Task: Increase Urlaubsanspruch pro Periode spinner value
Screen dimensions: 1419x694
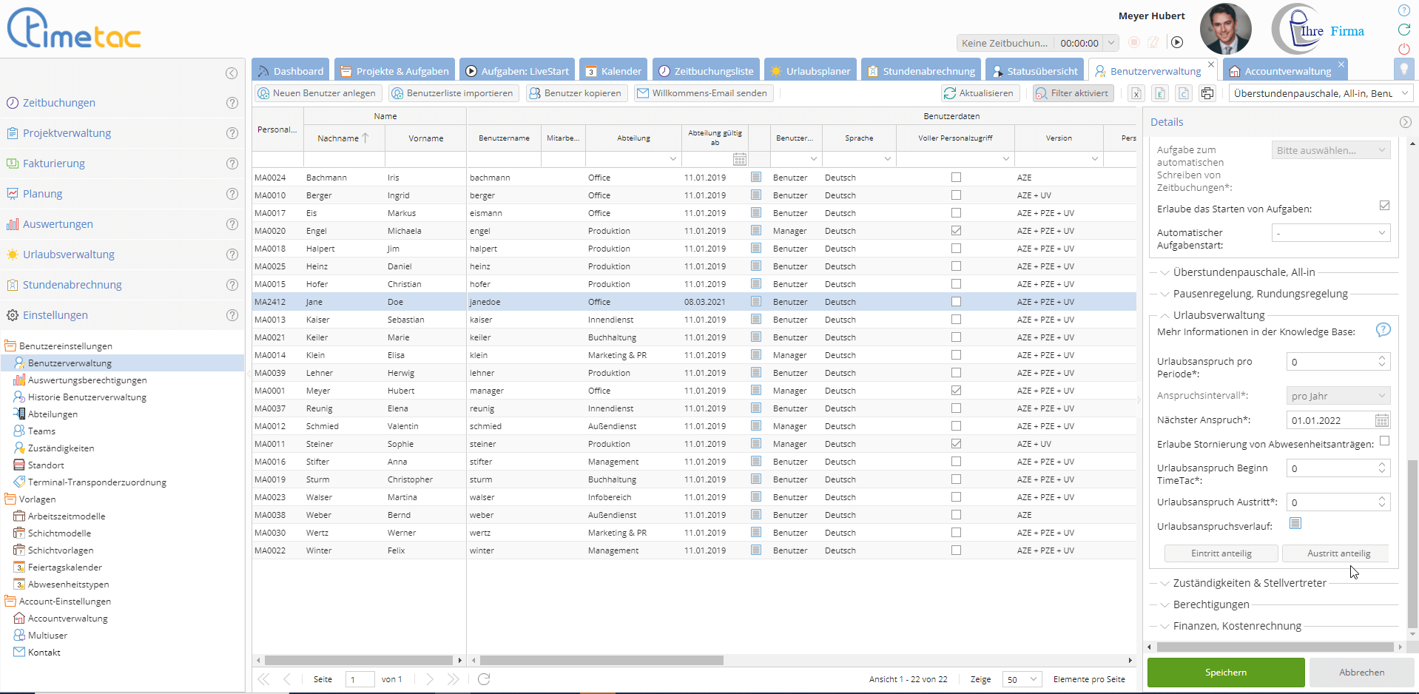Action: click(x=1381, y=358)
